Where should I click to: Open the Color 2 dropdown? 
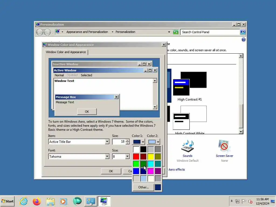pos(153,142)
